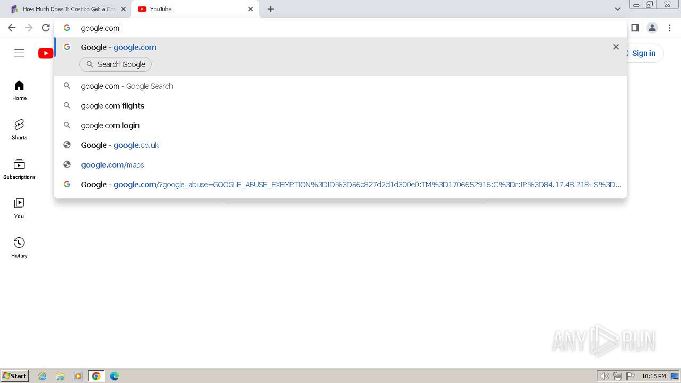The height and width of the screenshot is (383, 681).
Task: Click the network tray icon
Action: point(618,376)
